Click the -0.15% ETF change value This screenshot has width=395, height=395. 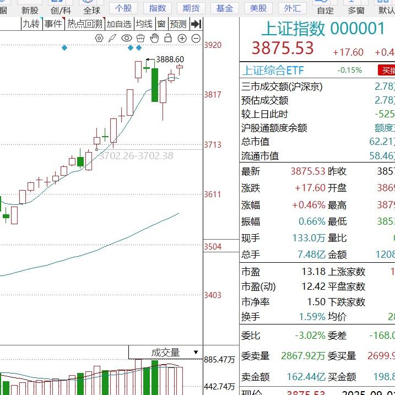click(350, 70)
